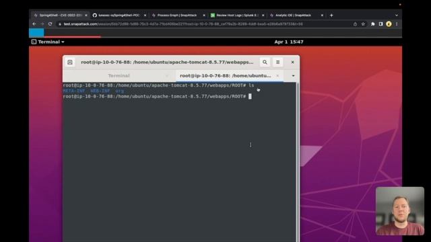Click the presenter webcam thumbnail
Image resolution: width=431 pixels, height=242 pixels.
click(x=399, y=211)
